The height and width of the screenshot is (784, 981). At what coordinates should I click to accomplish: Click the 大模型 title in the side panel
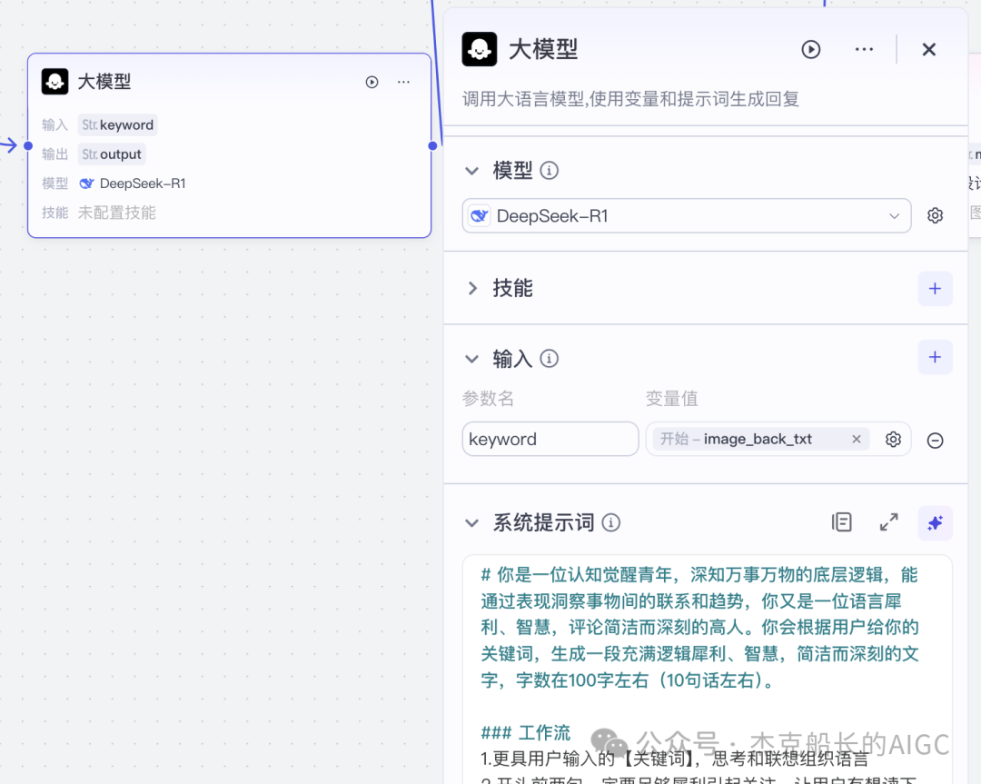[543, 49]
